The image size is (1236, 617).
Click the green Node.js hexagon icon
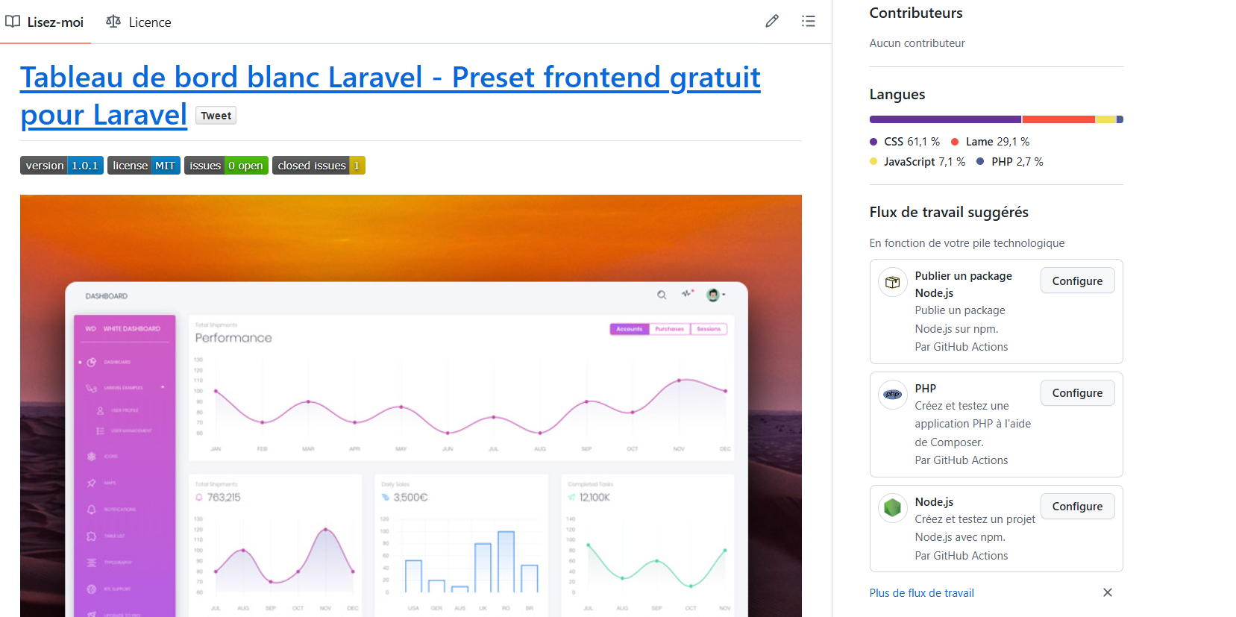coord(893,508)
